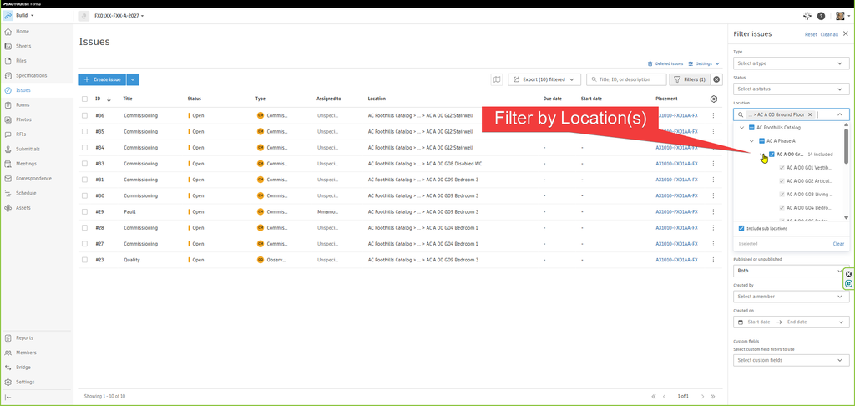Screen dimensions: 855x406
Task: Open the Bridge sidebar icon
Action: [x=8, y=368]
